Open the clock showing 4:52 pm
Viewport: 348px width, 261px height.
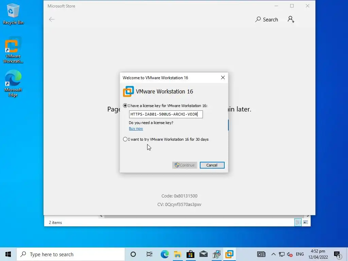[318, 254]
